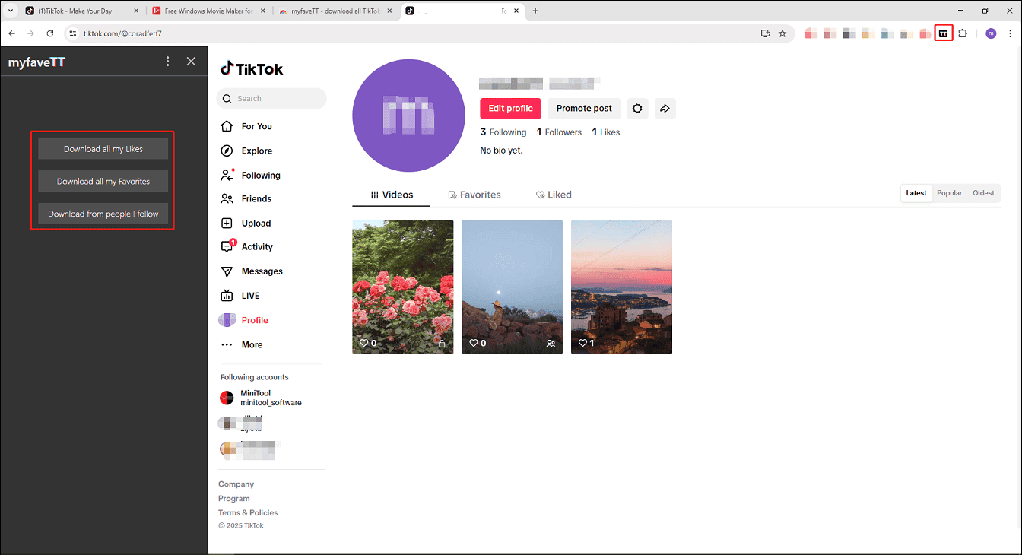The image size is (1022, 555).
Task: Open LIVE in sidebar
Action: [240, 296]
